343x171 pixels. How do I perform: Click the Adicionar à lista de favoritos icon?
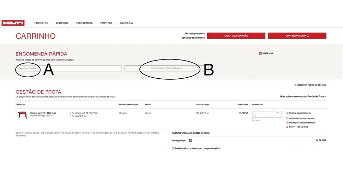tap(287, 118)
